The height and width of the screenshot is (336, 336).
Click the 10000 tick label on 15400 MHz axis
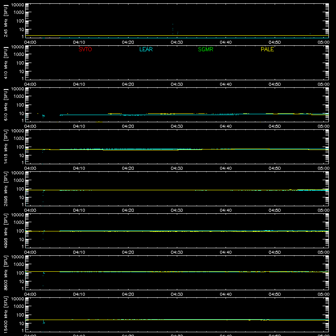pos(18,299)
